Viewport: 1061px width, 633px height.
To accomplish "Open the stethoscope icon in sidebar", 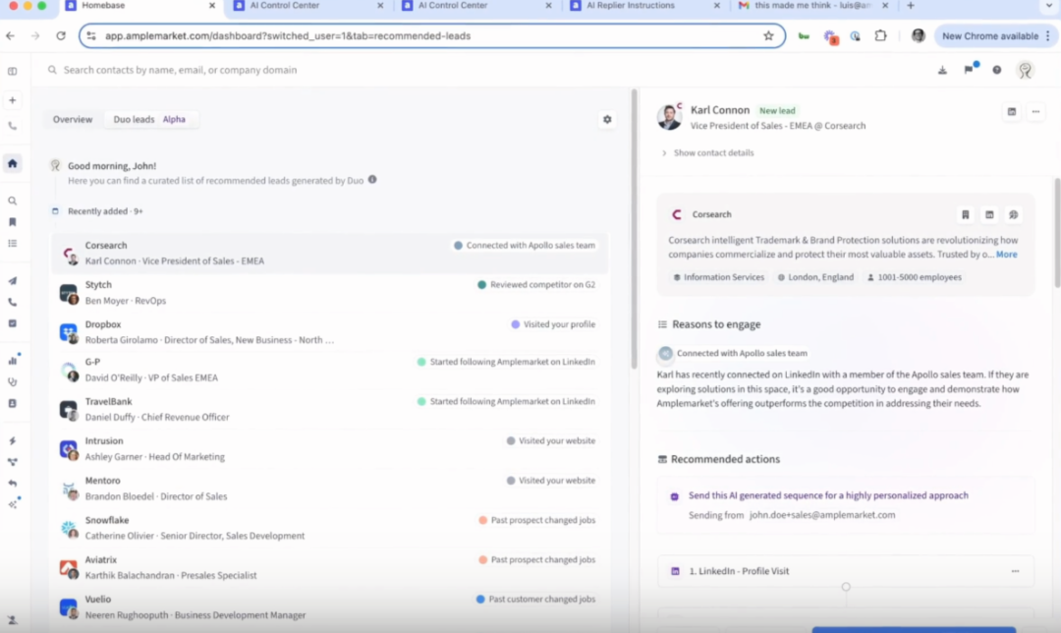I will tap(12, 381).
